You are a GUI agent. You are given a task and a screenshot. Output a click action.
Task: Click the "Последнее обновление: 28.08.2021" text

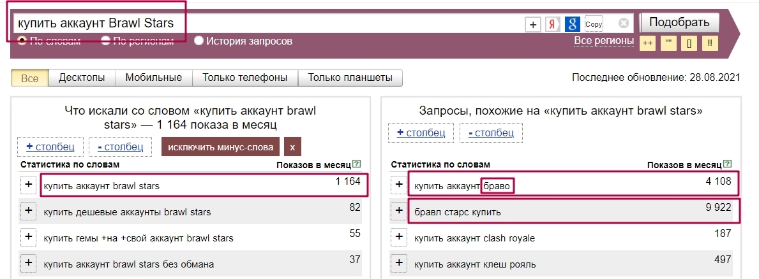656,77
